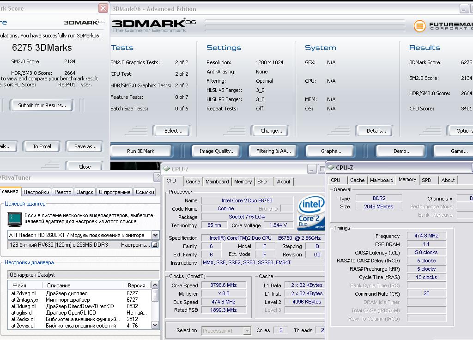Open the Image Quality button

pyautogui.click(x=217, y=151)
